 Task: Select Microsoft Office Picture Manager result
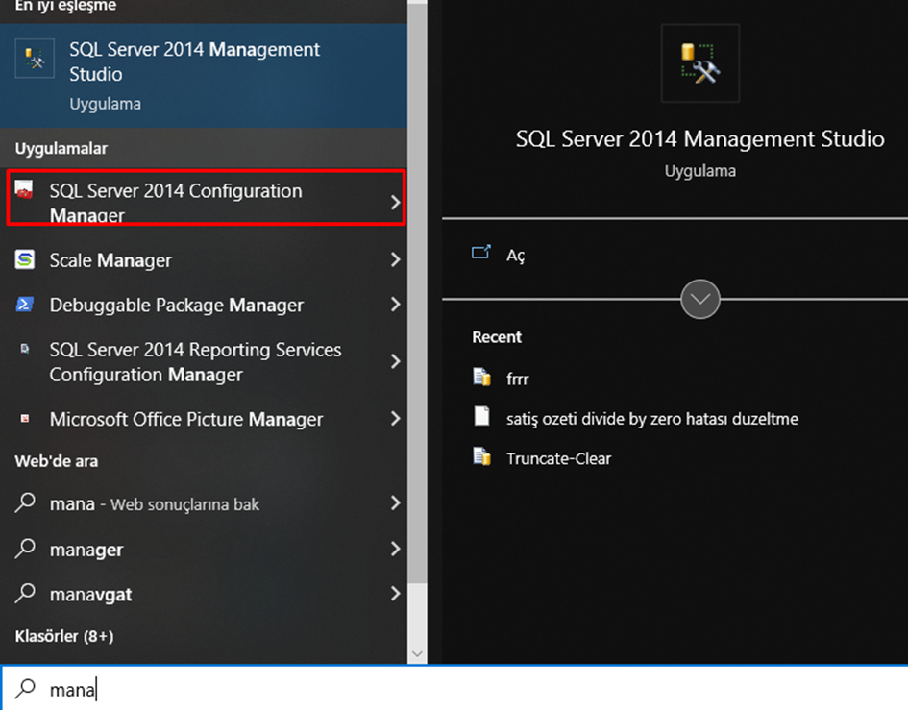[x=204, y=419]
